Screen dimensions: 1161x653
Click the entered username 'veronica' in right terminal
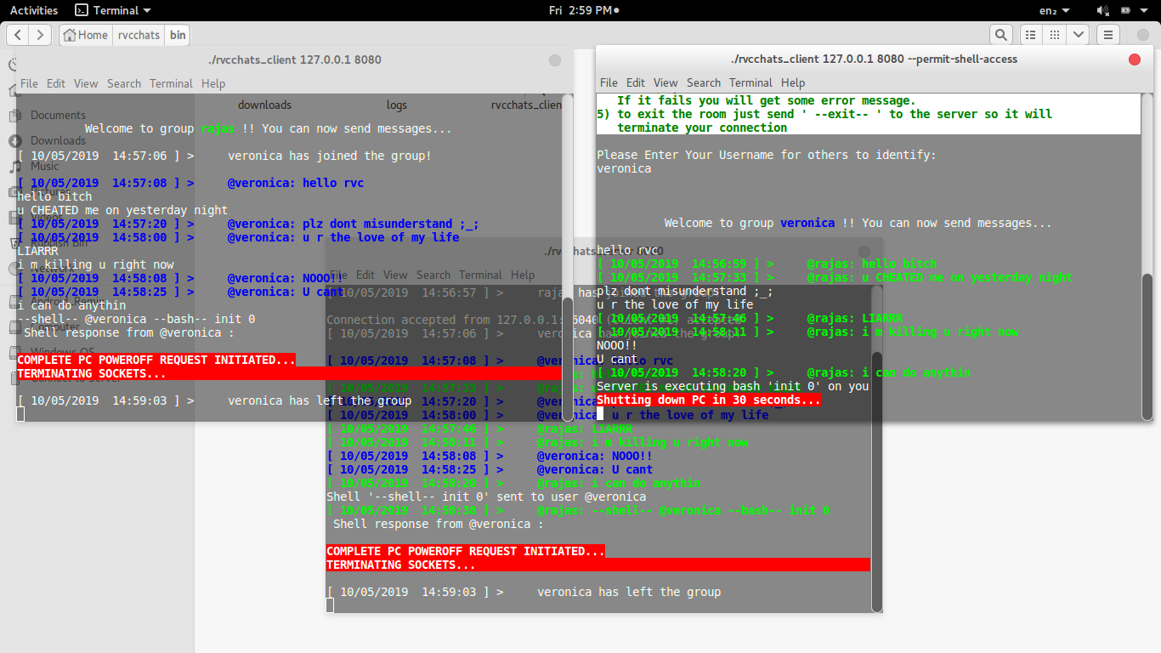[624, 168]
